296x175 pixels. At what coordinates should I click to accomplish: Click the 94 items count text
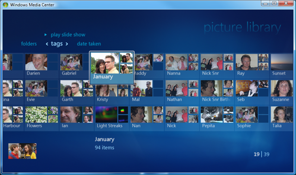(x=105, y=147)
